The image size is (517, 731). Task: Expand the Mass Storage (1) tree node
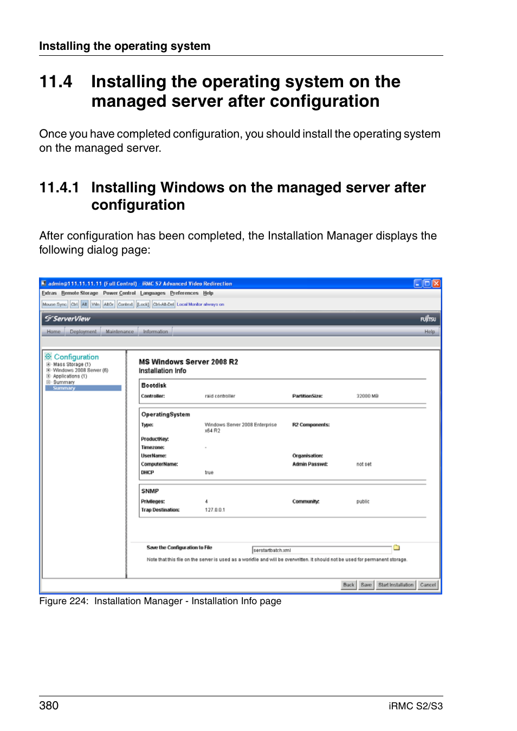point(48,365)
